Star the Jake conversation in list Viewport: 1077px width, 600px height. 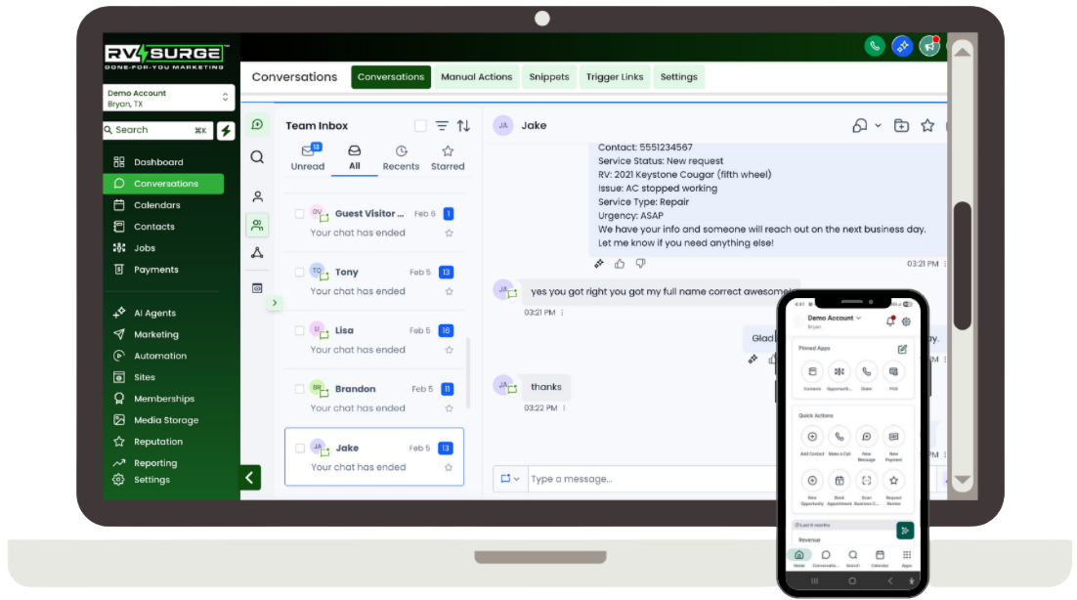[449, 467]
